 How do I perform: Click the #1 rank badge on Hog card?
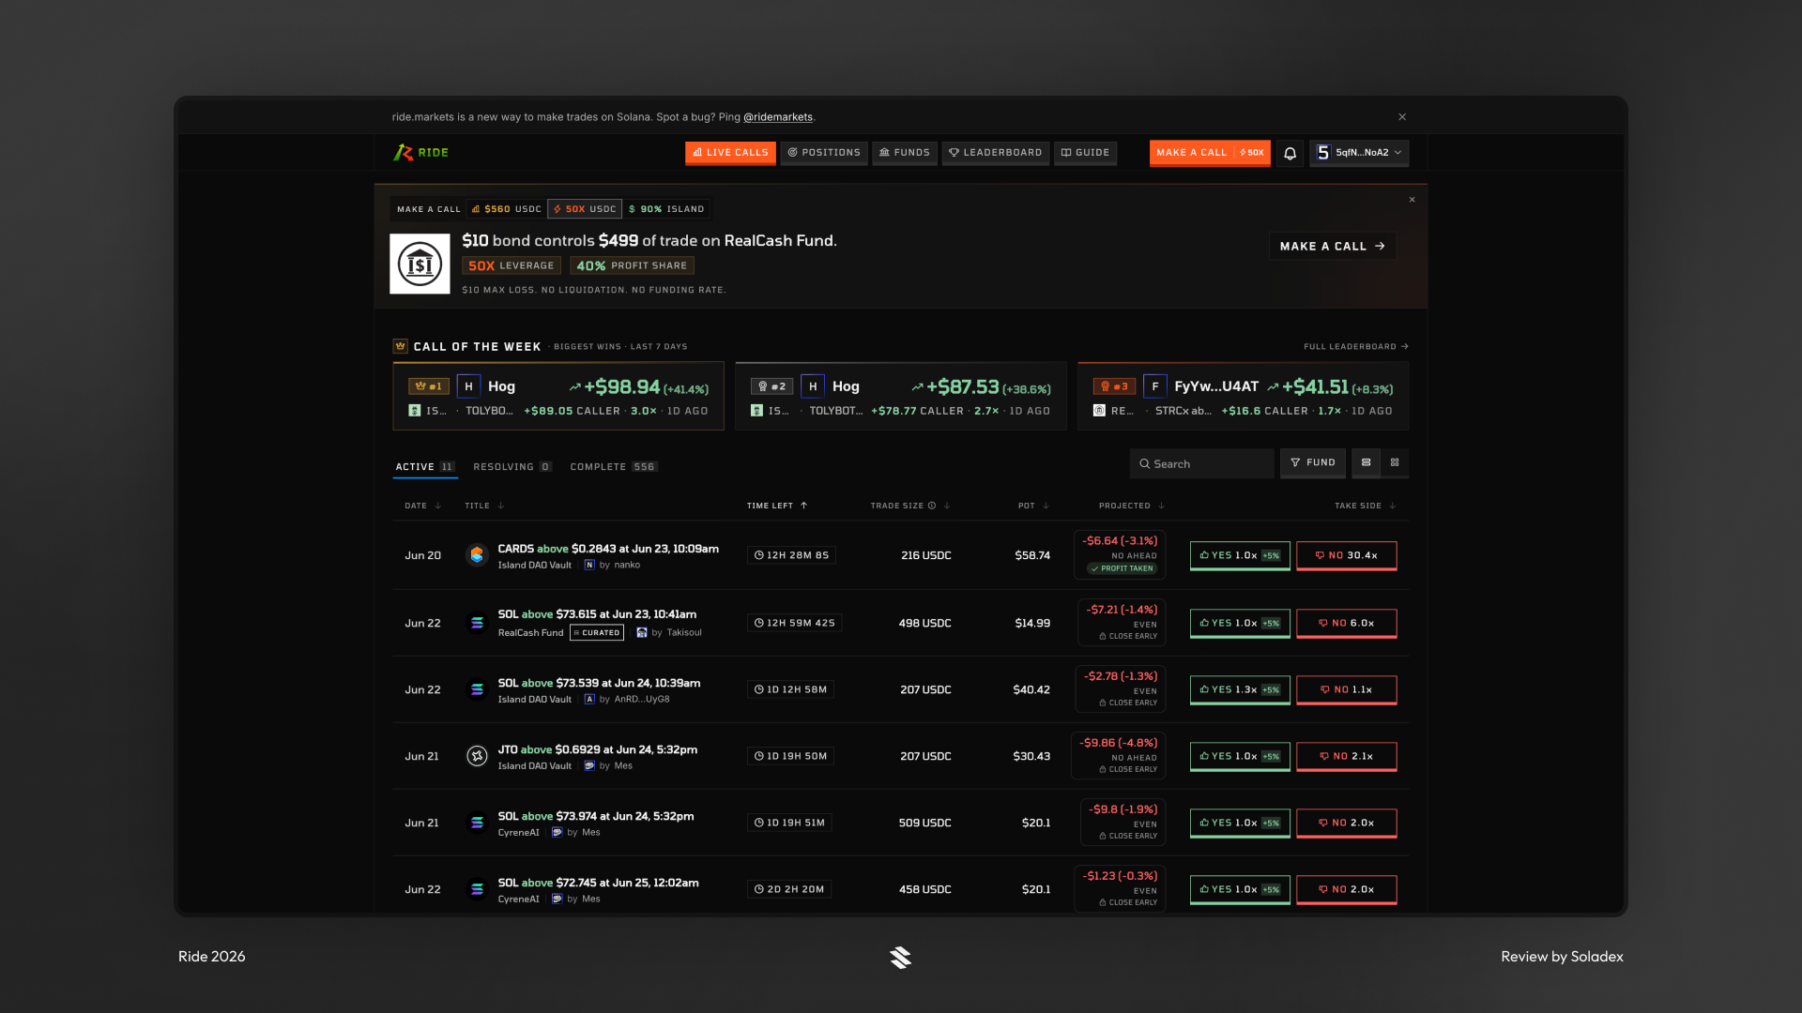click(428, 386)
